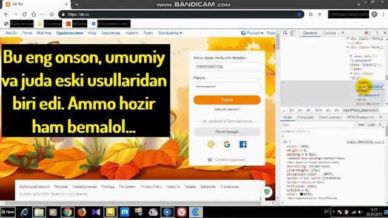388x218 pixels.
Task: Open the Privacy Policy footer link
Action: click(151, 187)
